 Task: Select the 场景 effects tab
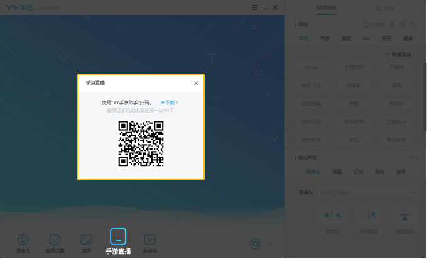click(x=337, y=172)
